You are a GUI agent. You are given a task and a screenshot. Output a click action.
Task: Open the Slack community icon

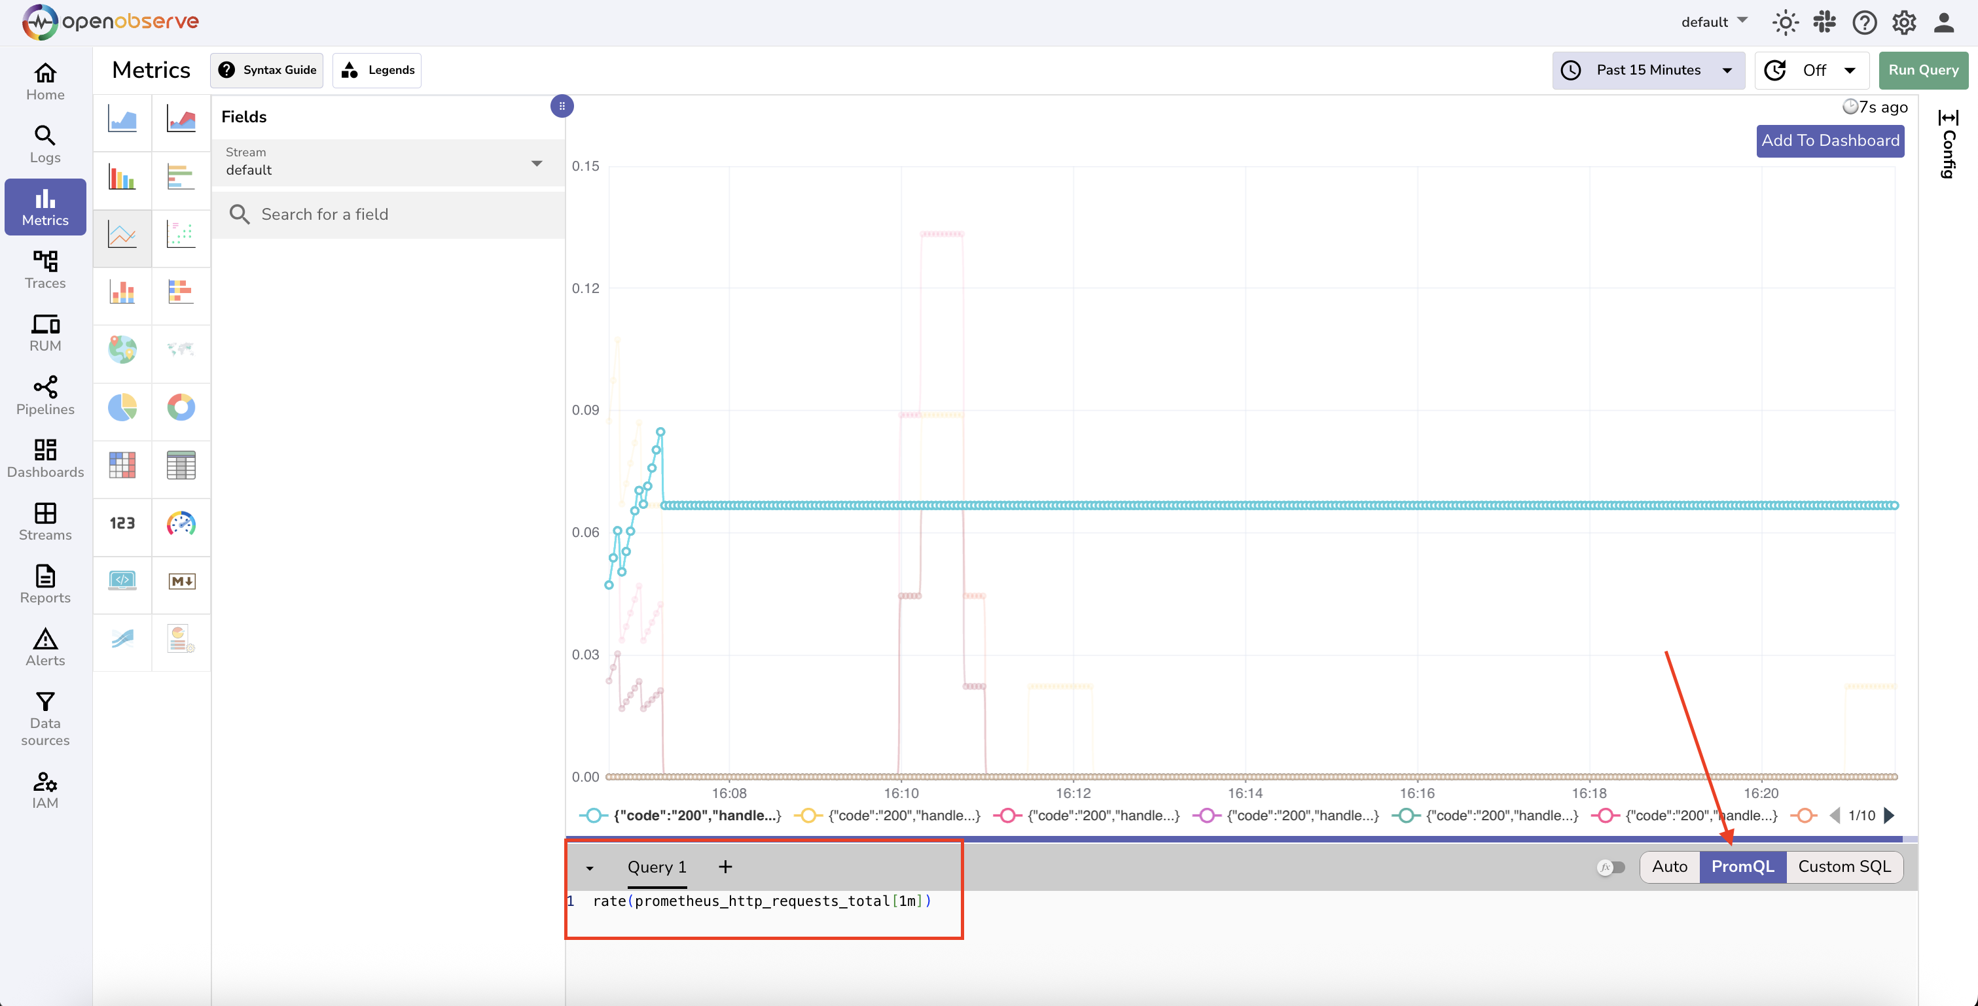(x=1824, y=22)
